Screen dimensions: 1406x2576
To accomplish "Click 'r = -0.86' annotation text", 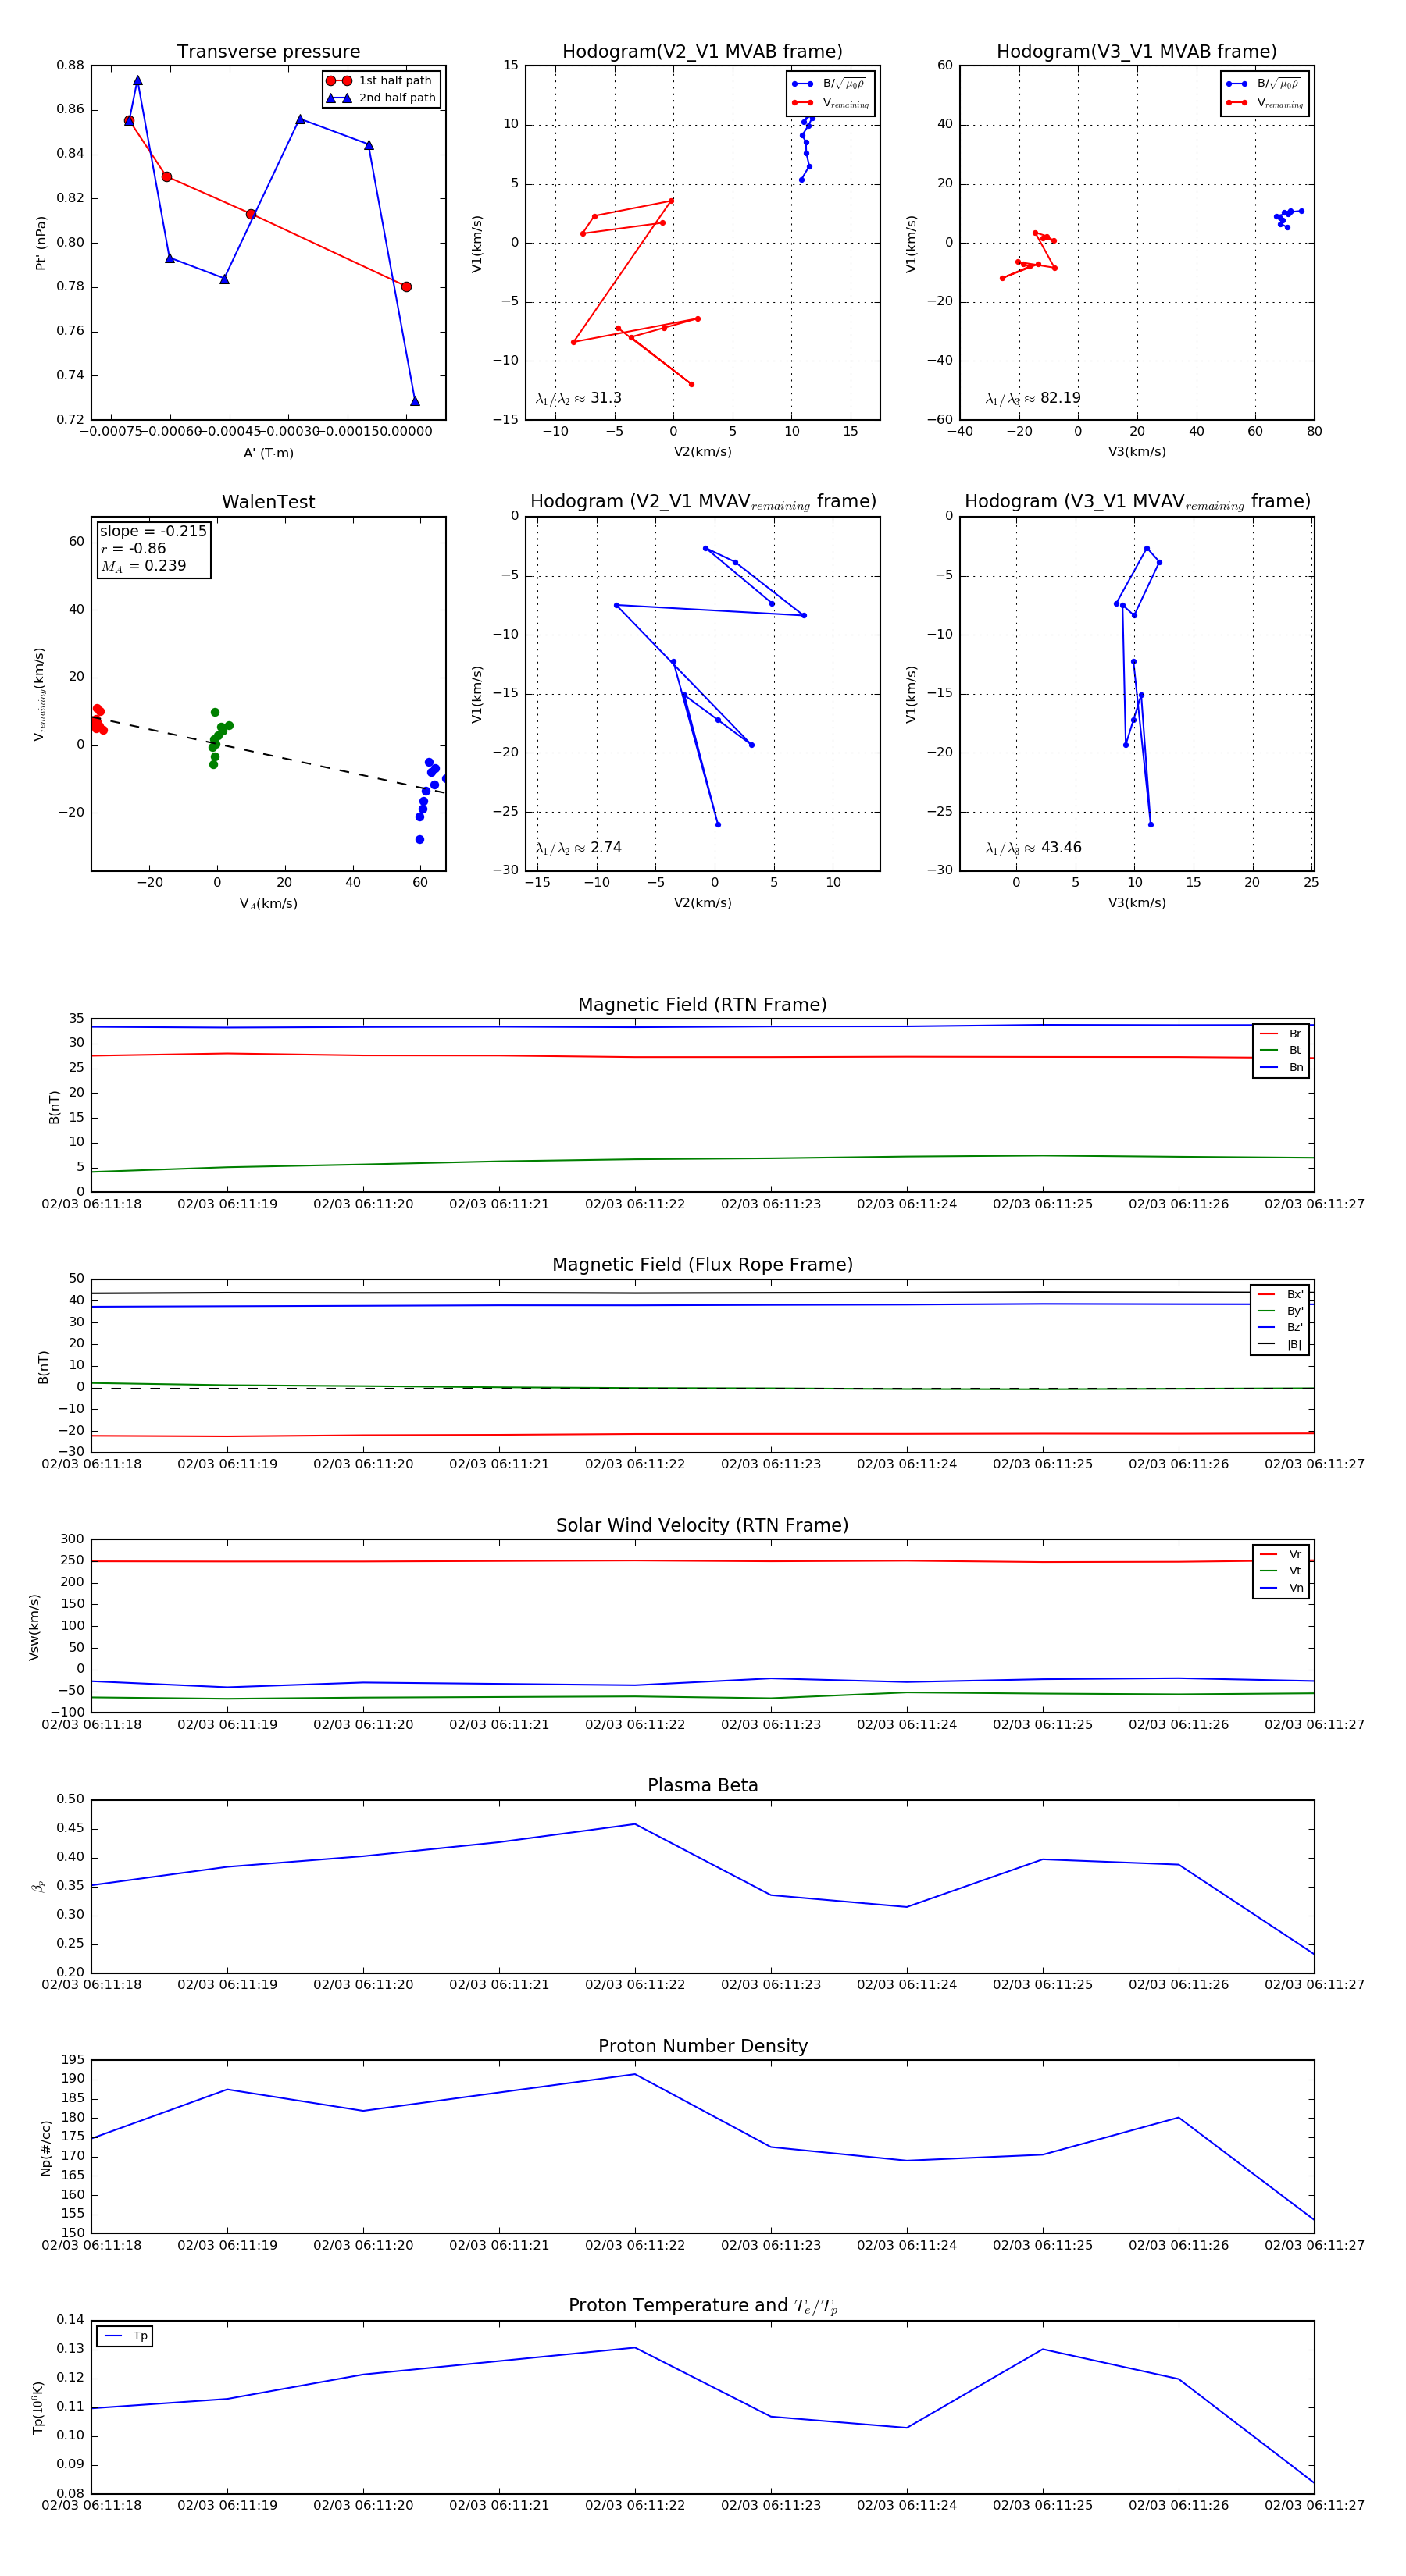I will [x=133, y=548].
